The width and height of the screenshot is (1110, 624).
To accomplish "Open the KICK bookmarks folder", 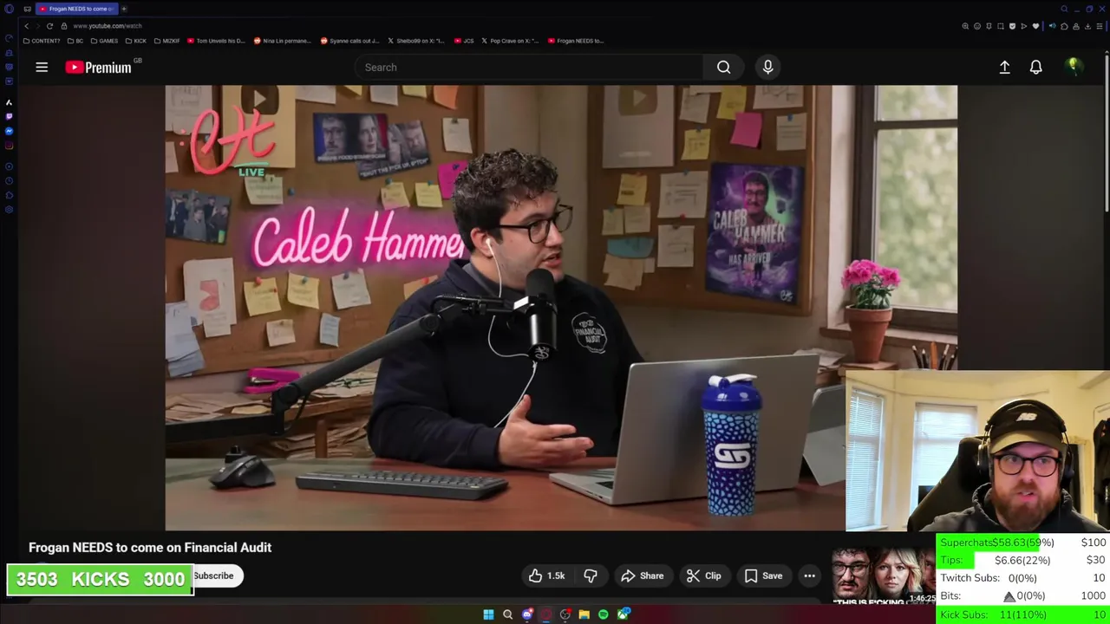I will point(136,41).
